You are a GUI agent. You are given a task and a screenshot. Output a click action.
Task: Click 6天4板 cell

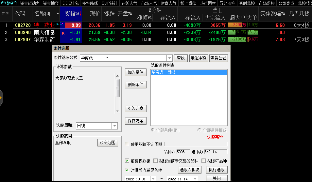coord(302,25)
